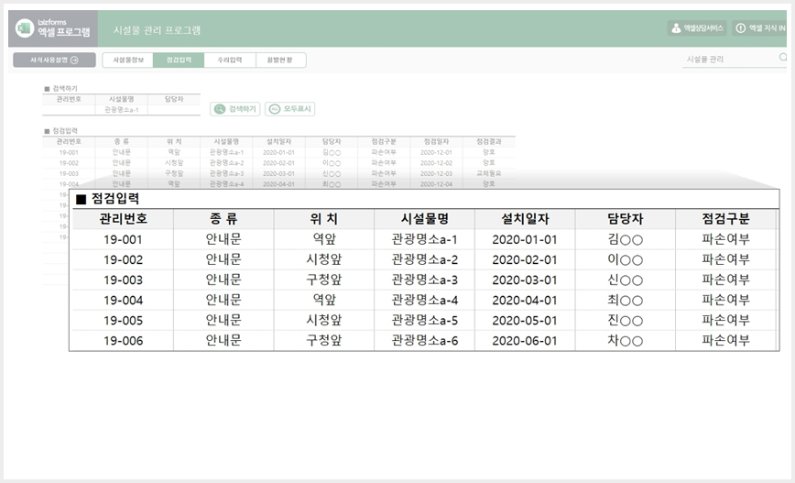Go to the 수리입력 tab

[230, 60]
